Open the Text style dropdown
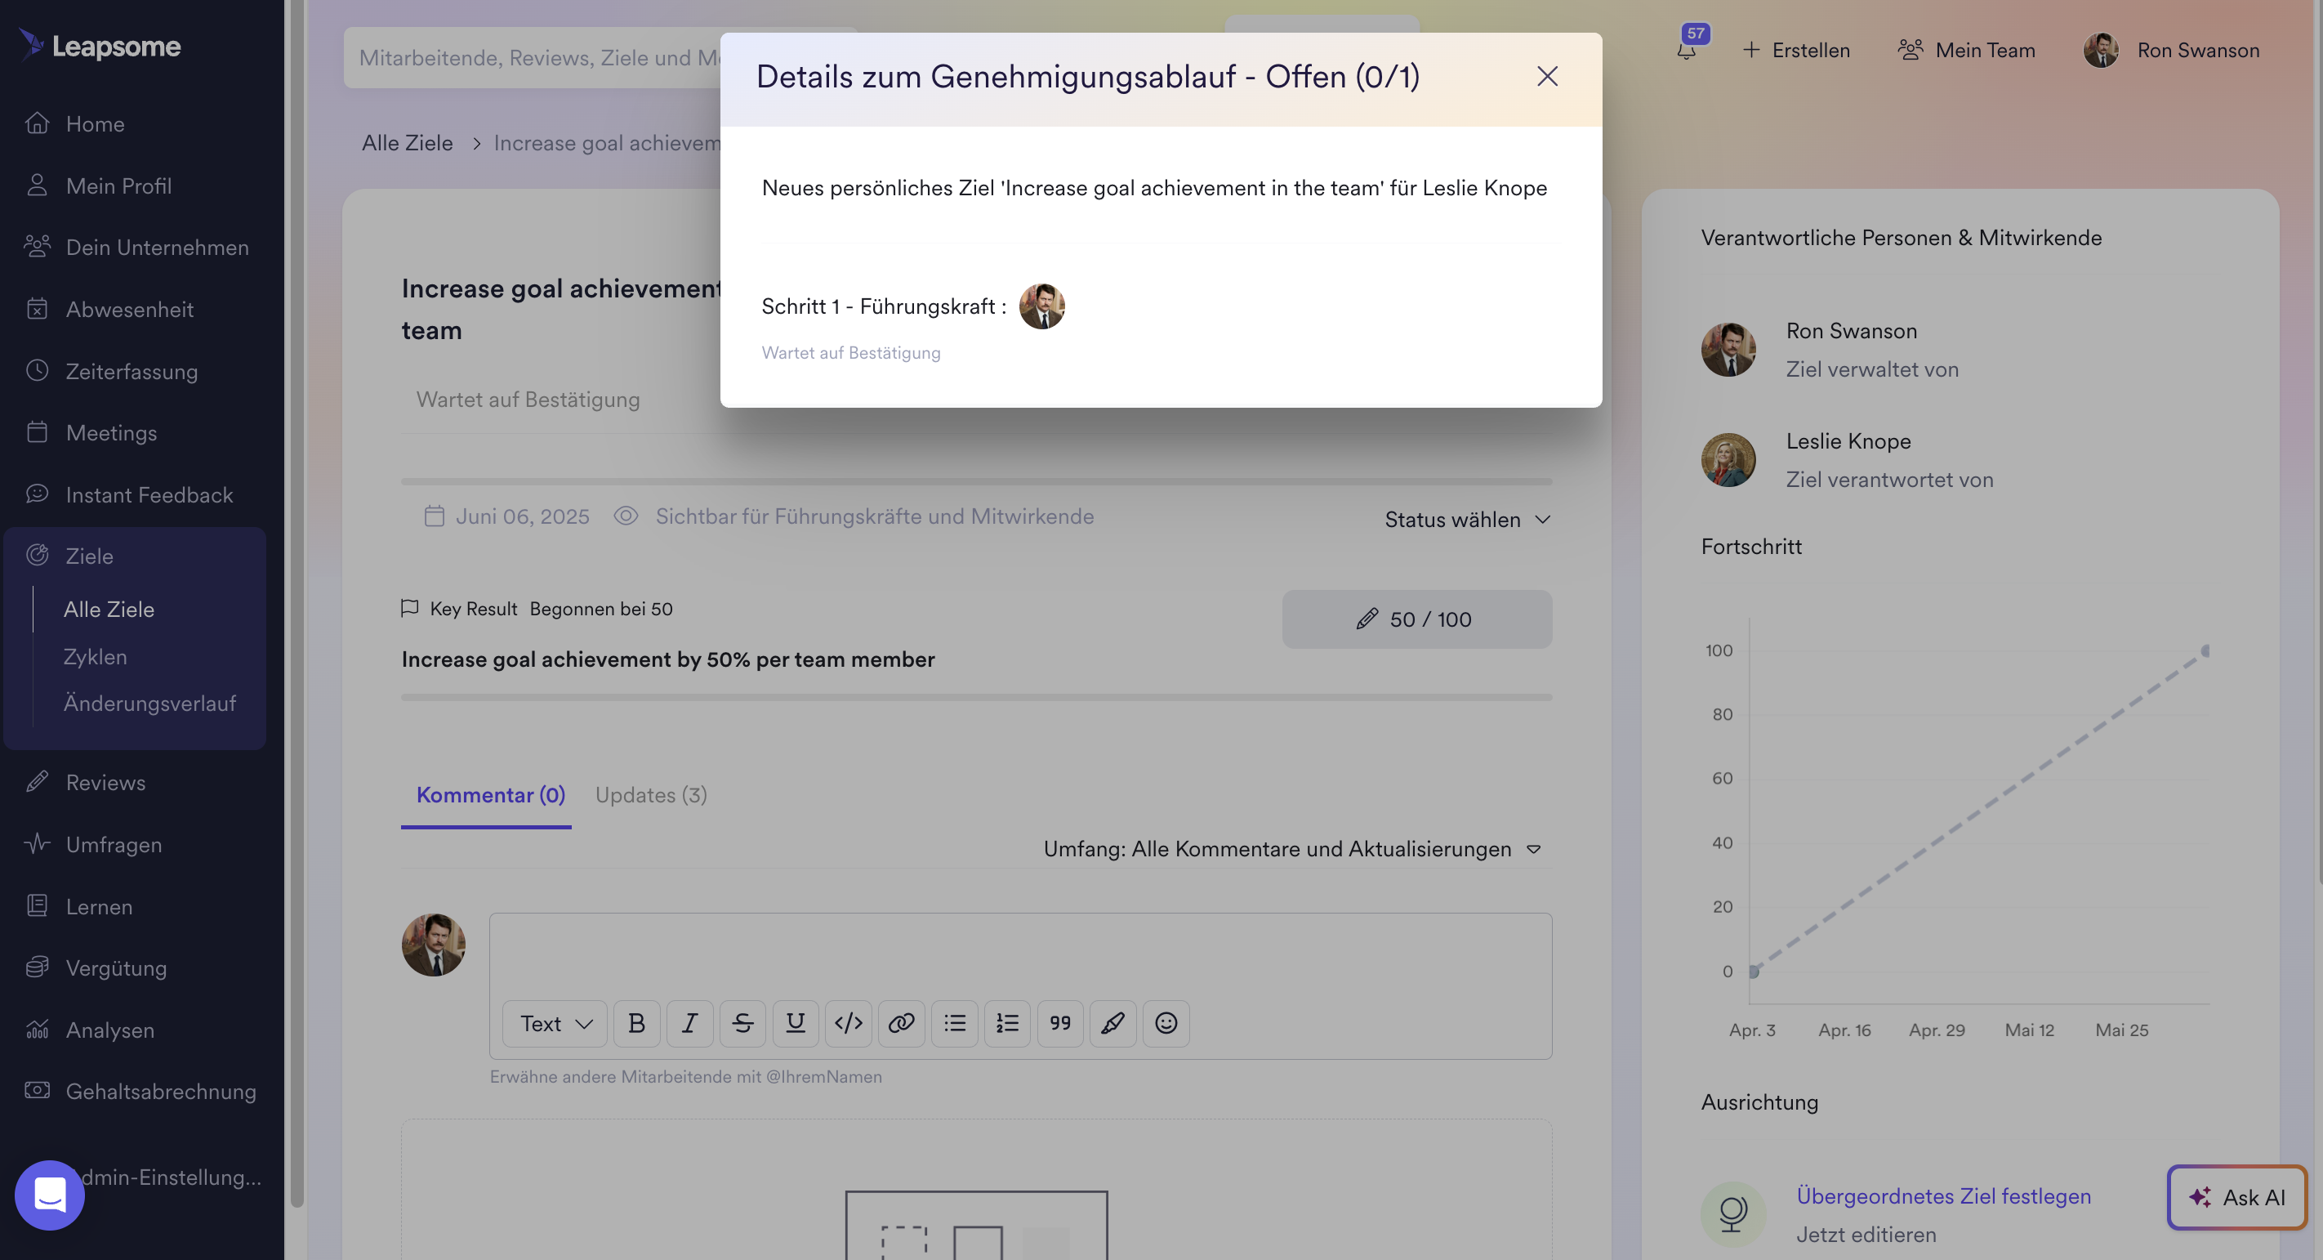The image size is (2323, 1260). [555, 1023]
